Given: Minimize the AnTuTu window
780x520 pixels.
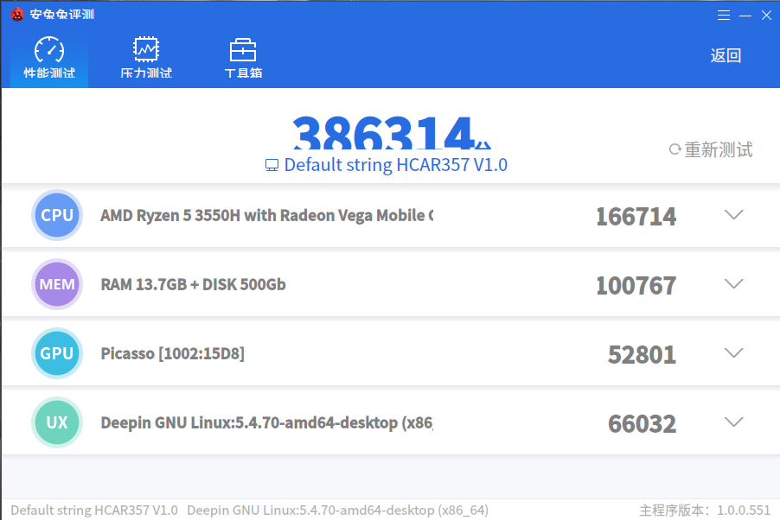Looking at the screenshot, I should pos(745,16).
